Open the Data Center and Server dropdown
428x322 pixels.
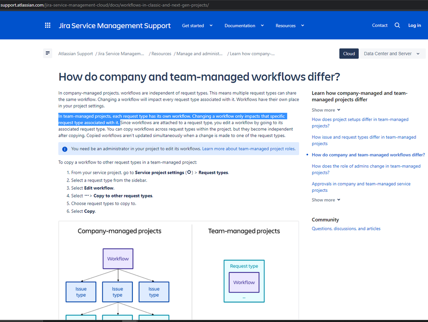point(392,54)
